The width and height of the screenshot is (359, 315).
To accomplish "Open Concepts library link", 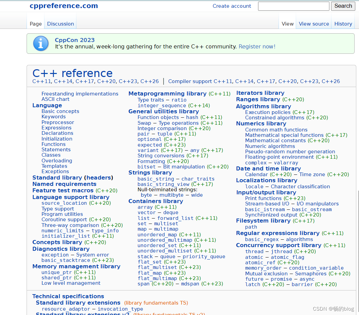I will click(x=57, y=242).
